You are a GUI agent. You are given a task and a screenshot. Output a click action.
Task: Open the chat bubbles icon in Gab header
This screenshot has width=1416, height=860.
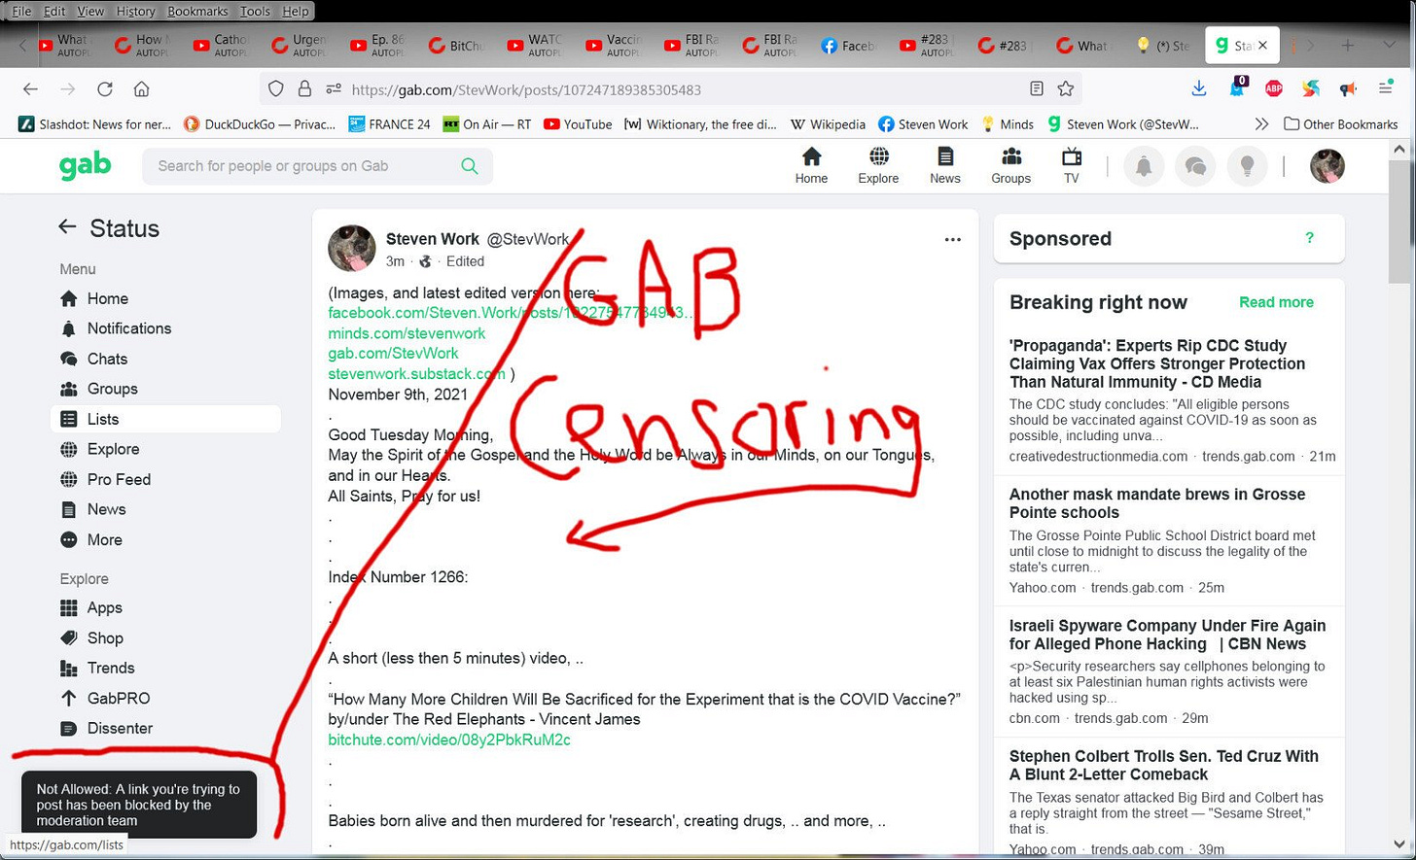[x=1195, y=166]
